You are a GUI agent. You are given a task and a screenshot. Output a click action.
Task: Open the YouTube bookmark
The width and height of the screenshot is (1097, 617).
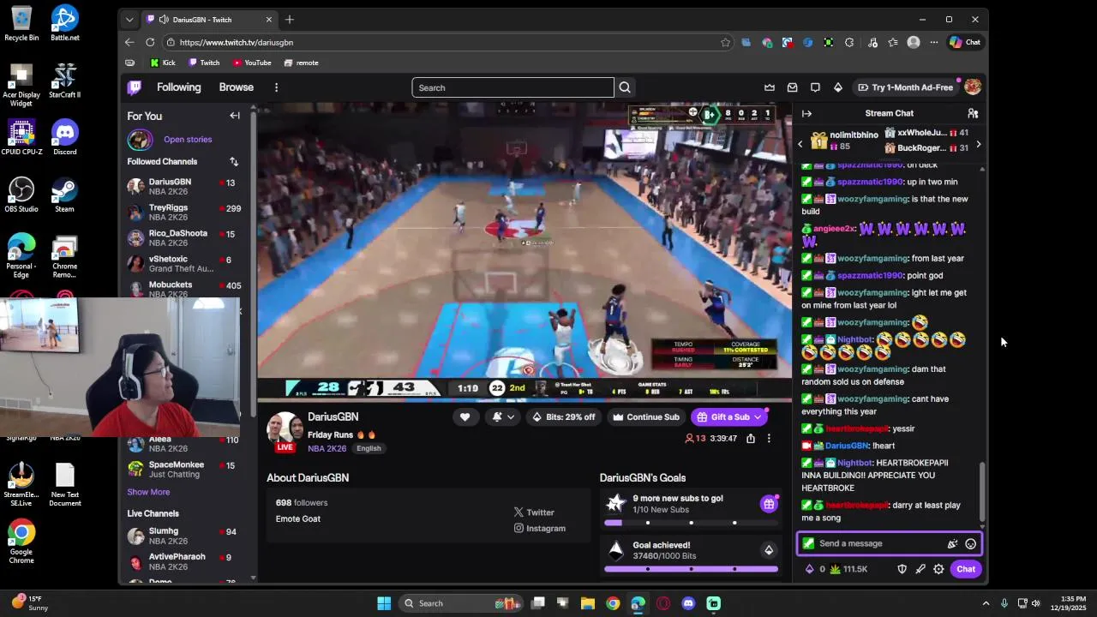coord(252,63)
